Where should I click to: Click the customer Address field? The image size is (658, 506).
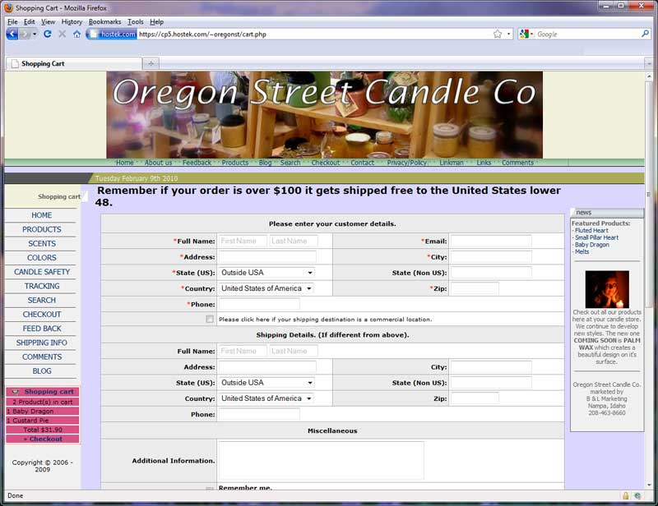(267, 257)
